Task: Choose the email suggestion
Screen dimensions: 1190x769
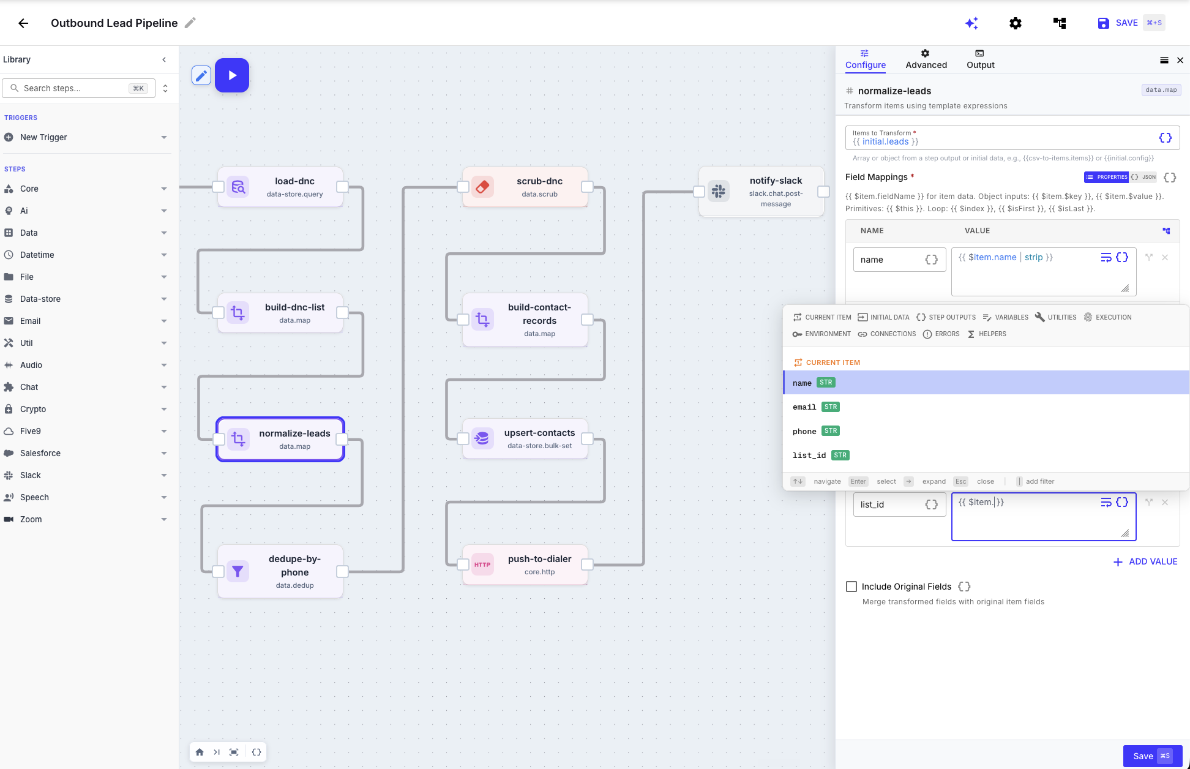Action: tap(986, 407)
